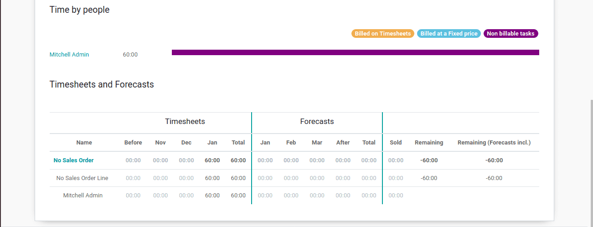Click Mitchell Admin table row's timesheets Total 60:00
The height and width of the screenshot is (227, 593).
pyautogui.click(x=238, y=196)
